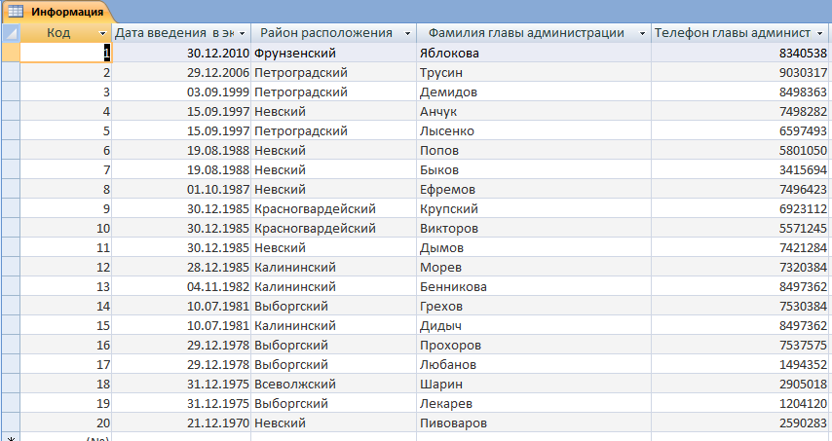Click the surname cell Крупский
832x441 pixels.
coord(534,208)
